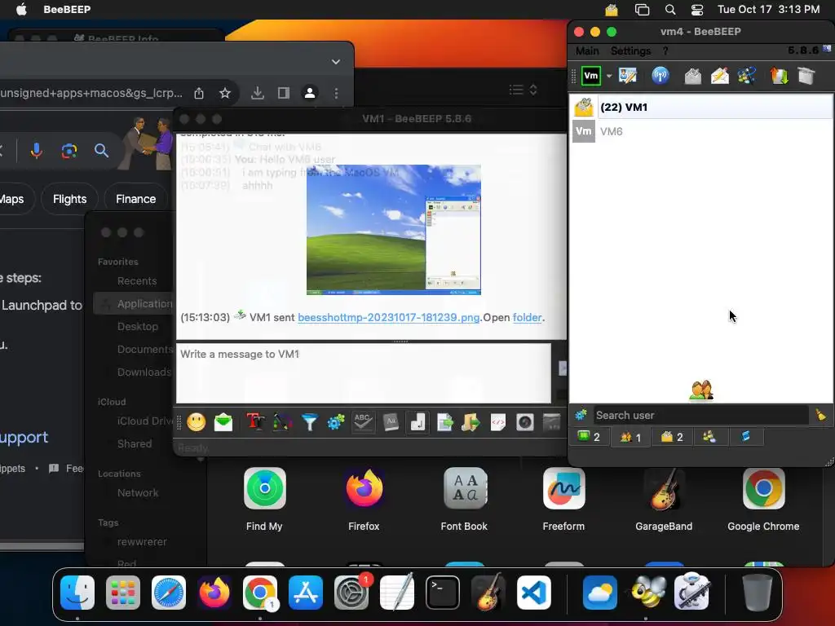835x626 pixels.
Task: Click the code snippet </> page icon
Action: pyautogui.click(x=498, y=423)
